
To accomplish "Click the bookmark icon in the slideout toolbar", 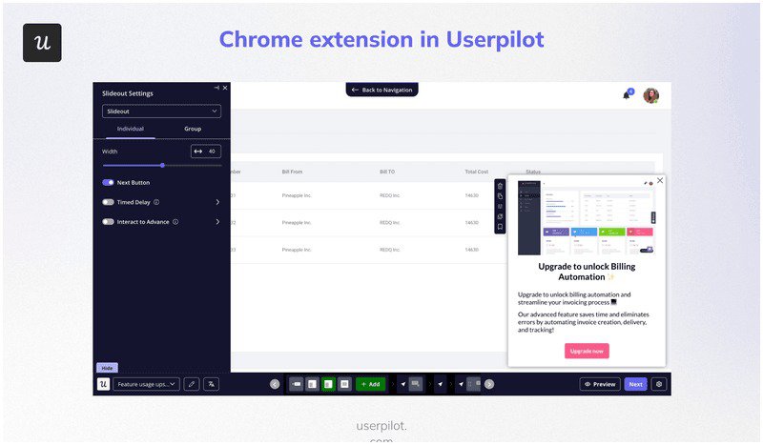I will [x=500, y=227].
